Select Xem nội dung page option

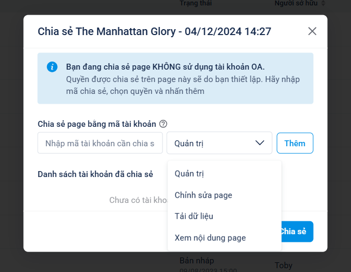coord(210,237)
